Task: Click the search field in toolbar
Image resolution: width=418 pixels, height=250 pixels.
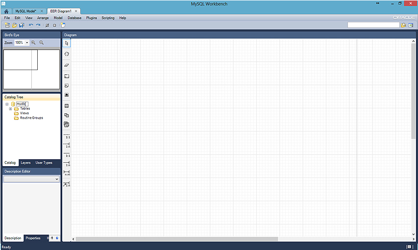Action: (373, 25)
